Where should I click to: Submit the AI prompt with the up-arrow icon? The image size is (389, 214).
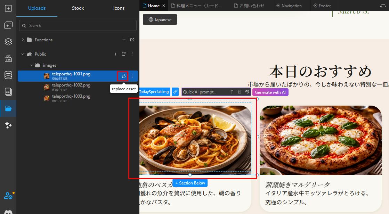[232, 92]
